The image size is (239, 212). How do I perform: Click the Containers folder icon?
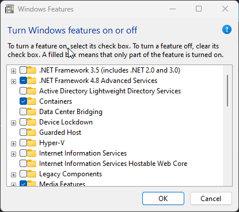[x=32, y=101]
